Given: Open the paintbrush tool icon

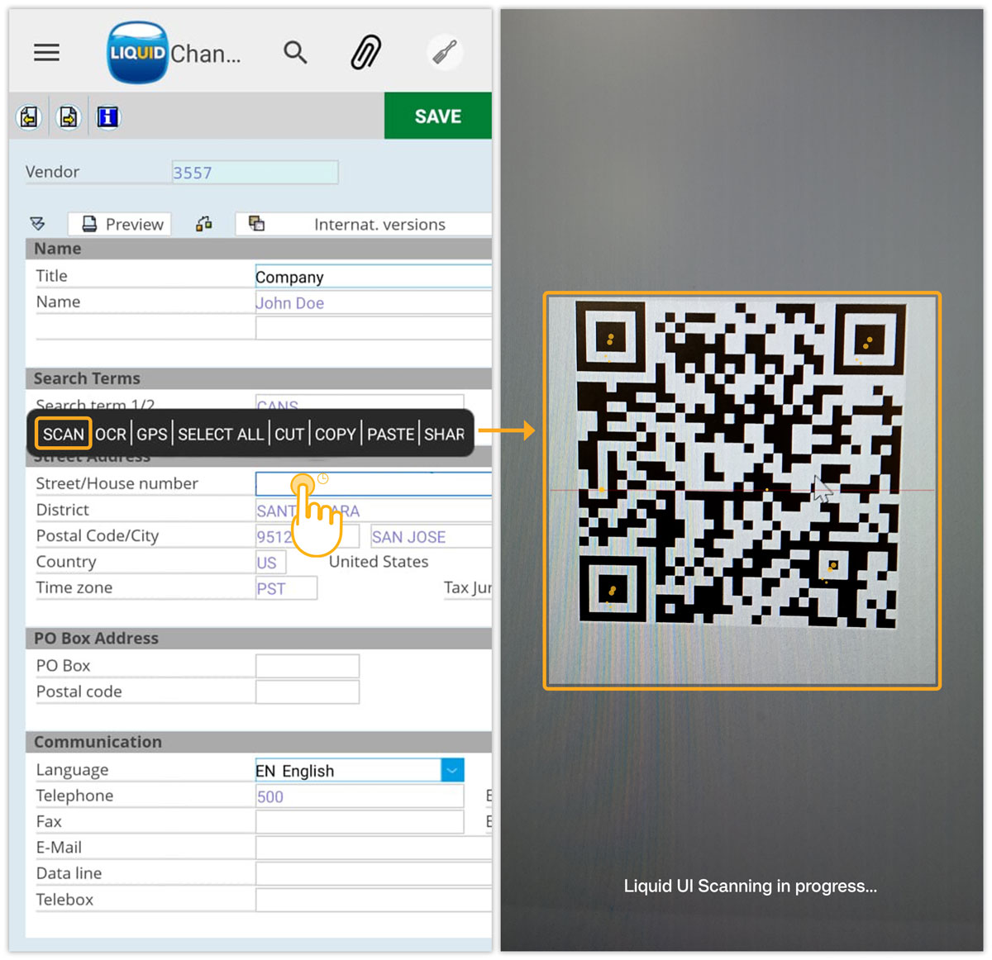Looking at the screenshot, I should point(445,53).
